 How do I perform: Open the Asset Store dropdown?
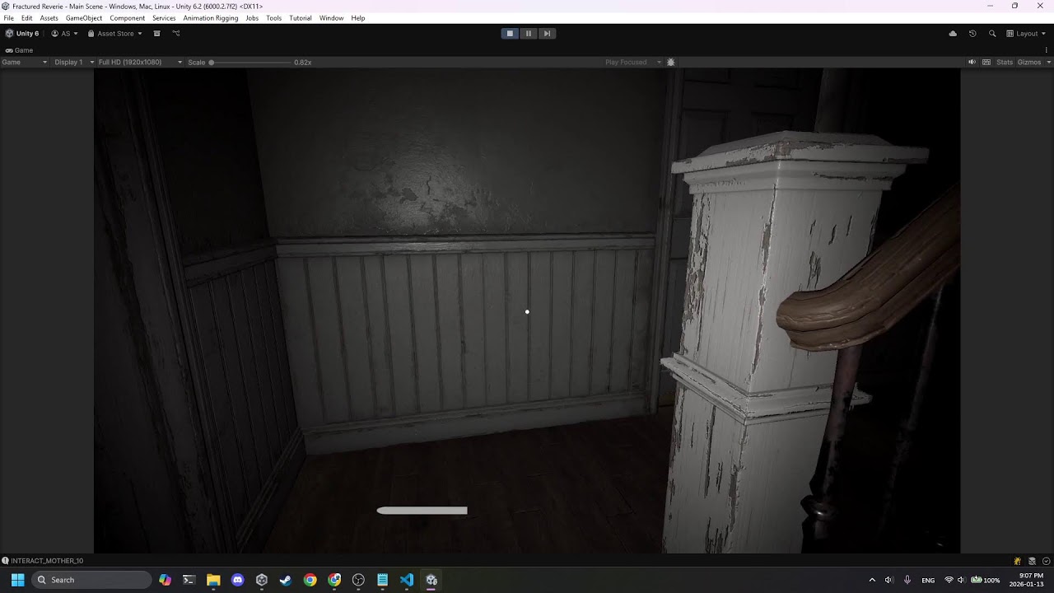[115, 34]
